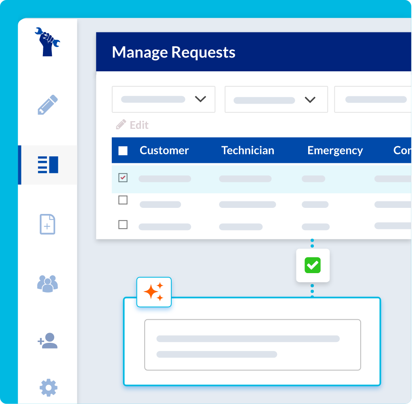Image resolution: width=413 pixels, height=404 pixels.
Task: Open the pencil edit icon in sidebar
Action: point(47,105)
